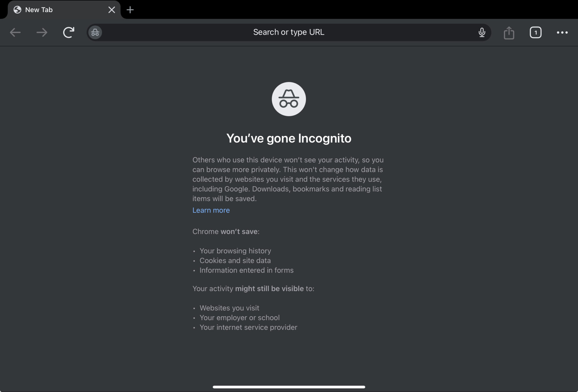Screen dimensions: 578x392
Task: Click the forward navigation arrow icon
Action: tap(41, 32)
